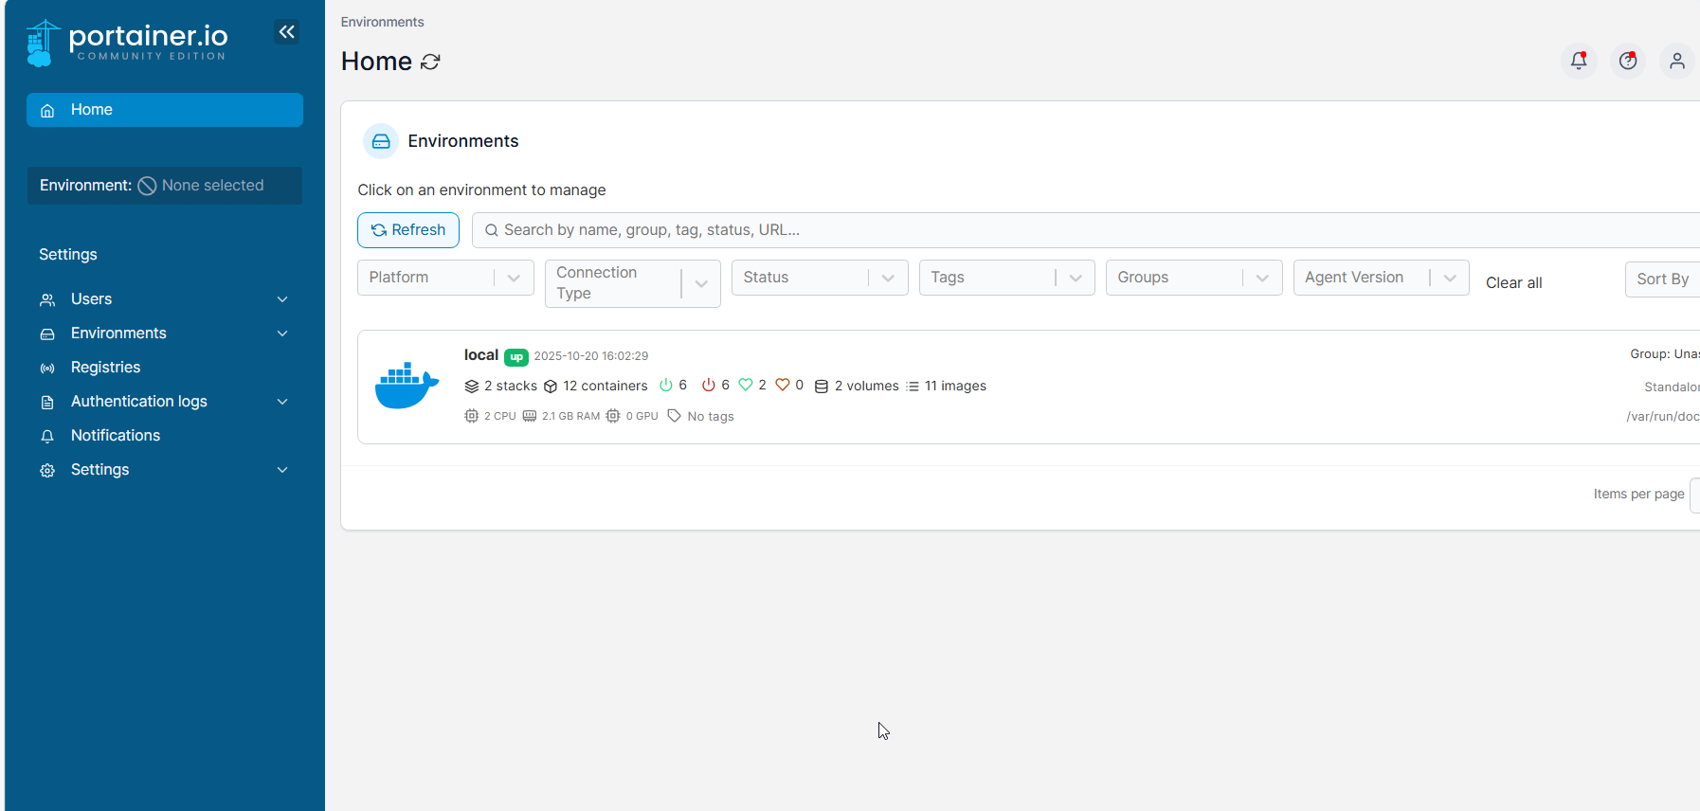Click the GPU chip icon
This screenshot has width=1700, height=811.
[613, 416]
